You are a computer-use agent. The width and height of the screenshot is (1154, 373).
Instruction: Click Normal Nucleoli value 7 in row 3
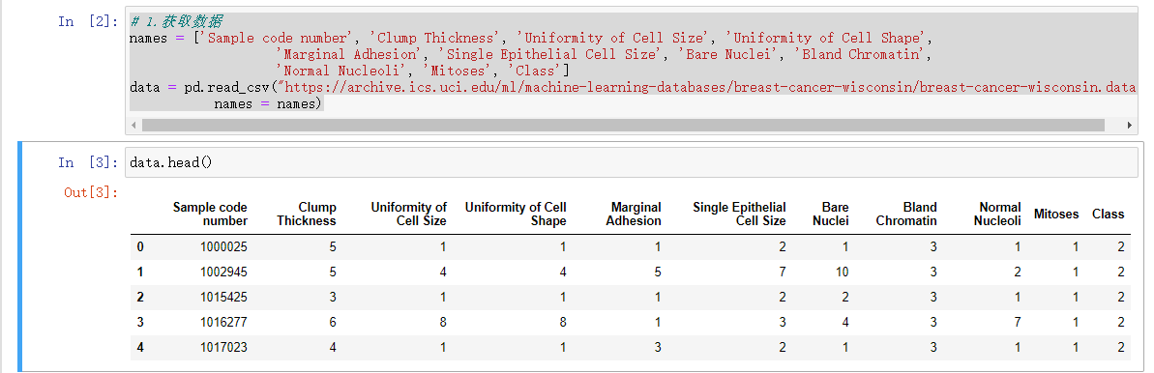click(x=1018, y=322)
